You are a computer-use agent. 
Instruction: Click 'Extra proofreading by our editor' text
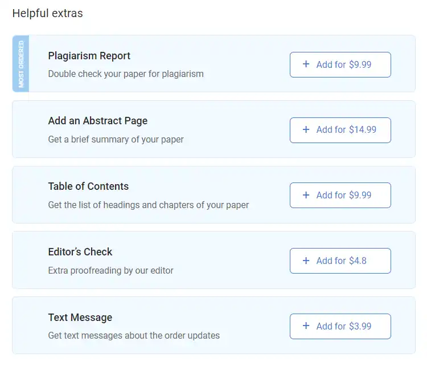click(110, 271)
